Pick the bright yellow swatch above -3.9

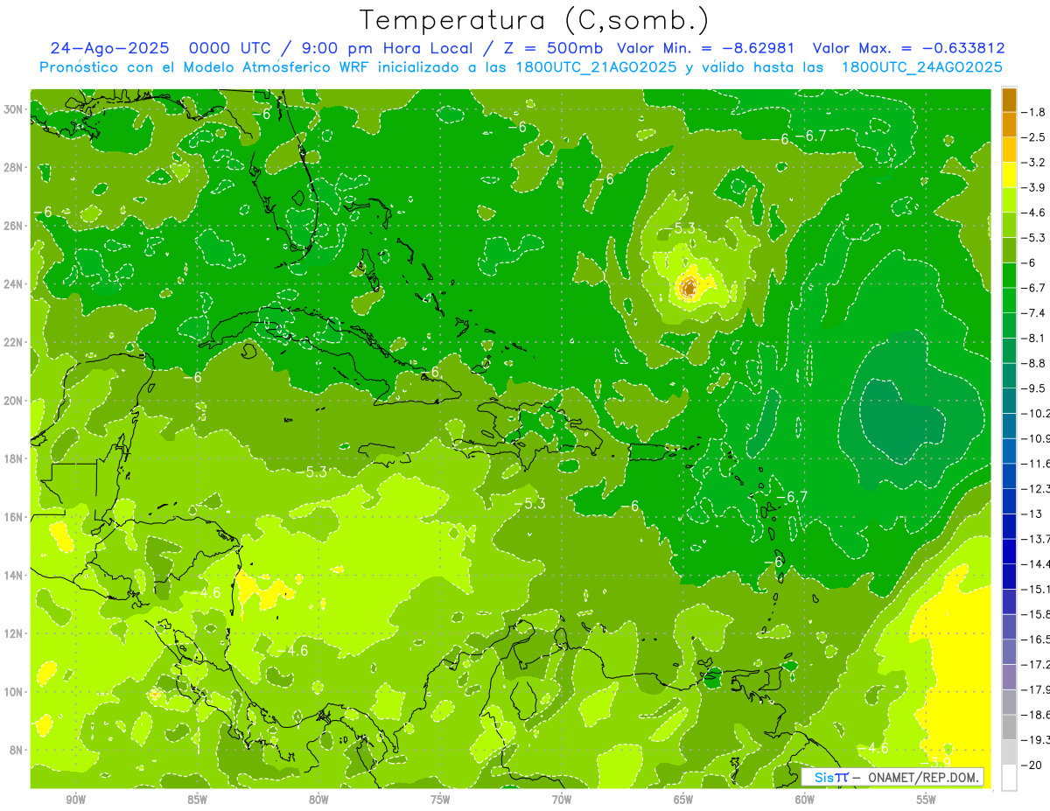1009,175
